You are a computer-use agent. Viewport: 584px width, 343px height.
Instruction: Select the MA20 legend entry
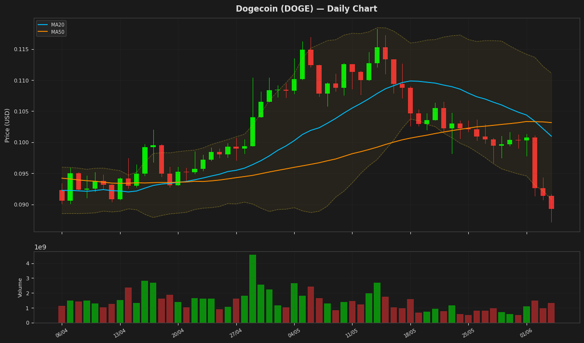tap(51, 25)
